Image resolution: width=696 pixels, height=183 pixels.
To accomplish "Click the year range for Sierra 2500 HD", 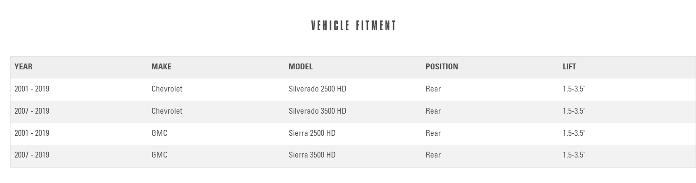I will [32, 133].
